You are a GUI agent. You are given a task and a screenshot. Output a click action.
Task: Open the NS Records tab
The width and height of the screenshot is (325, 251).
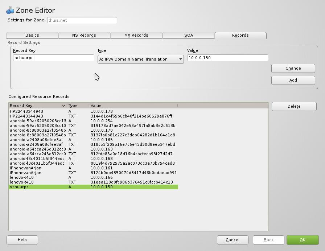coord(84,35)
